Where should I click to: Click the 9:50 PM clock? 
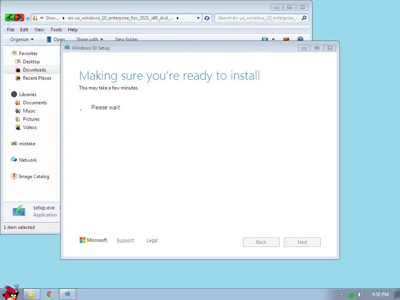[x=380, y=295]
